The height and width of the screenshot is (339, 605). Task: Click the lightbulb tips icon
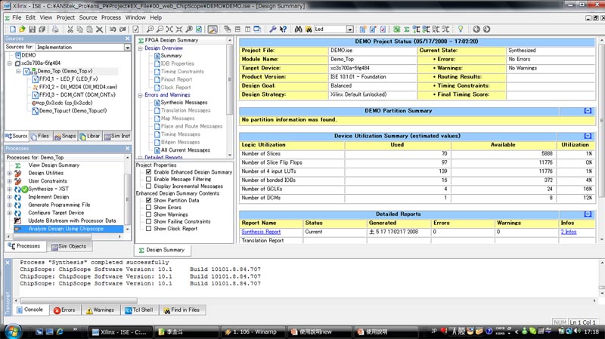pyautogui.click(x=461, y=29)
